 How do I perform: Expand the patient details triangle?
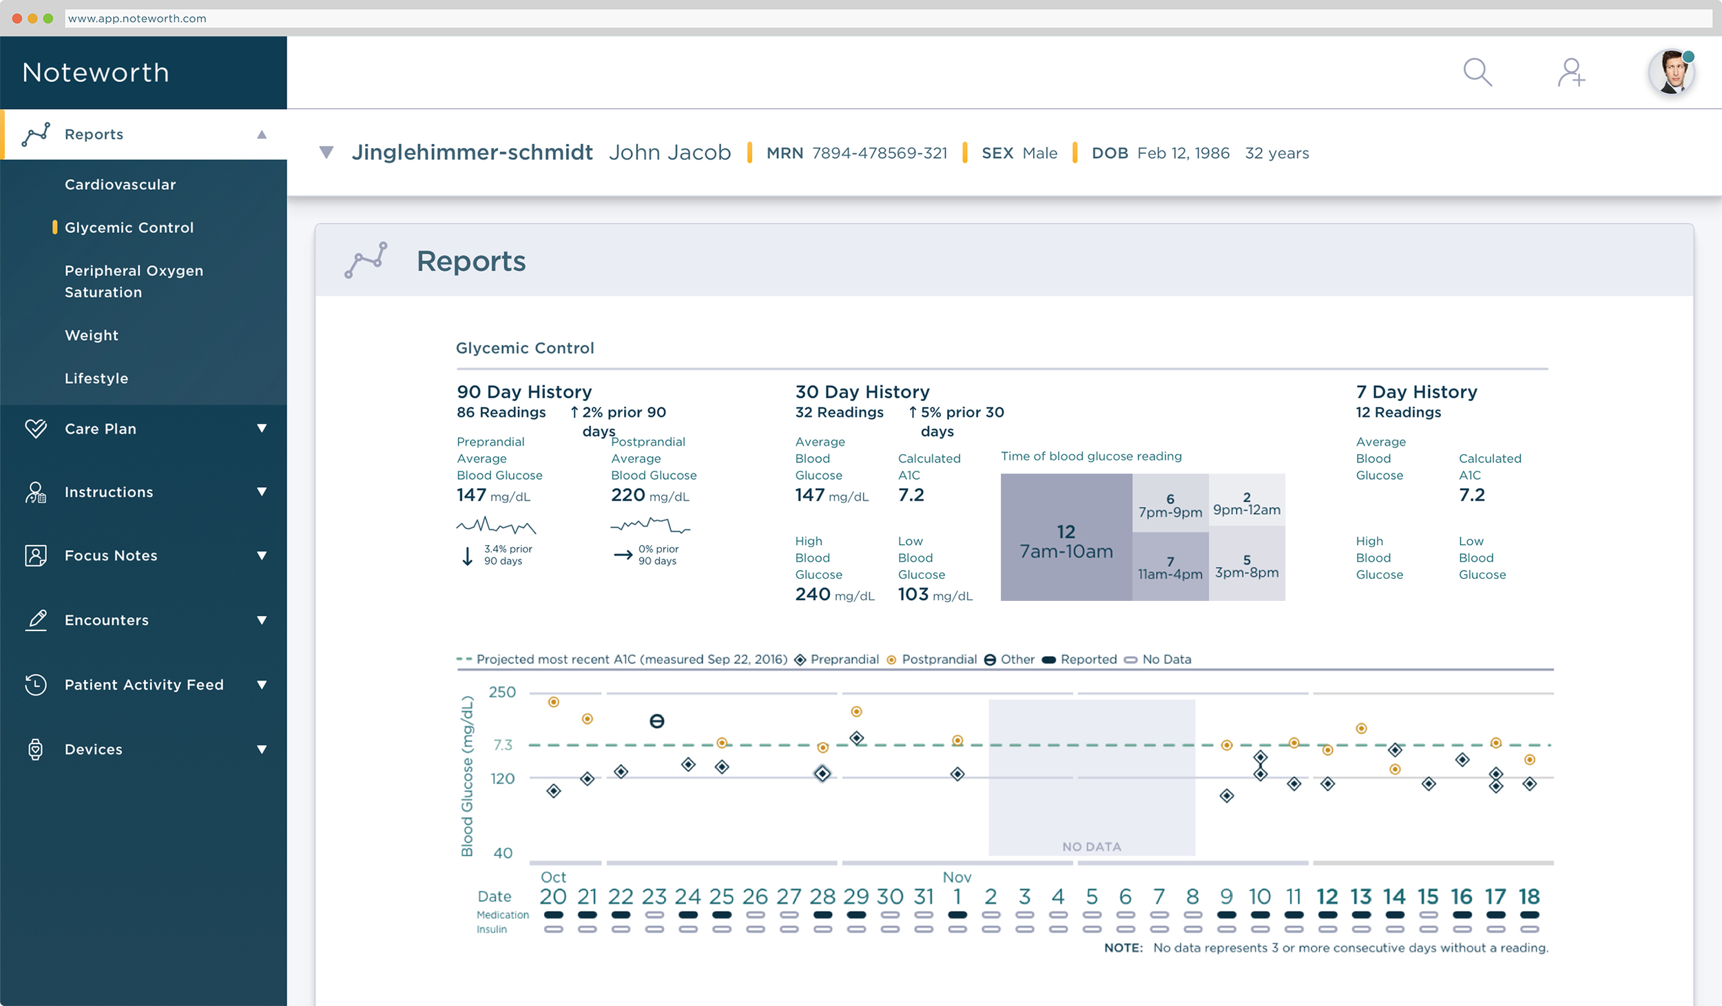click(x=326, y=152)
